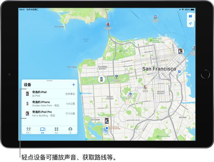Tap the BAYVIEW map label
The image size is (214, 162).
(183, 117)
